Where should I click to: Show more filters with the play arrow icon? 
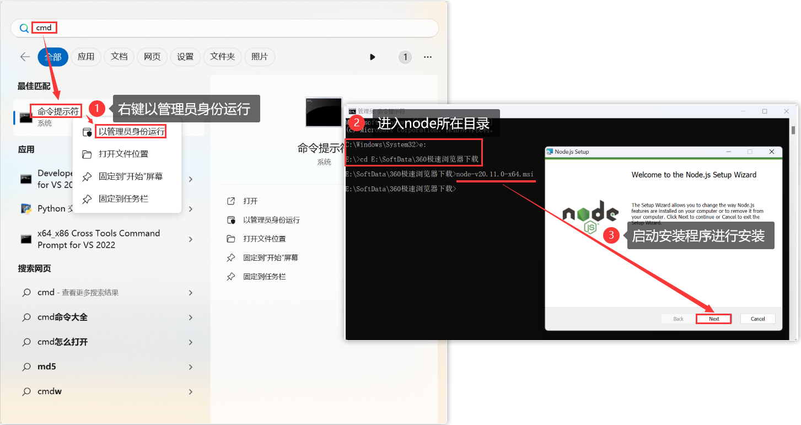(373, 57)
